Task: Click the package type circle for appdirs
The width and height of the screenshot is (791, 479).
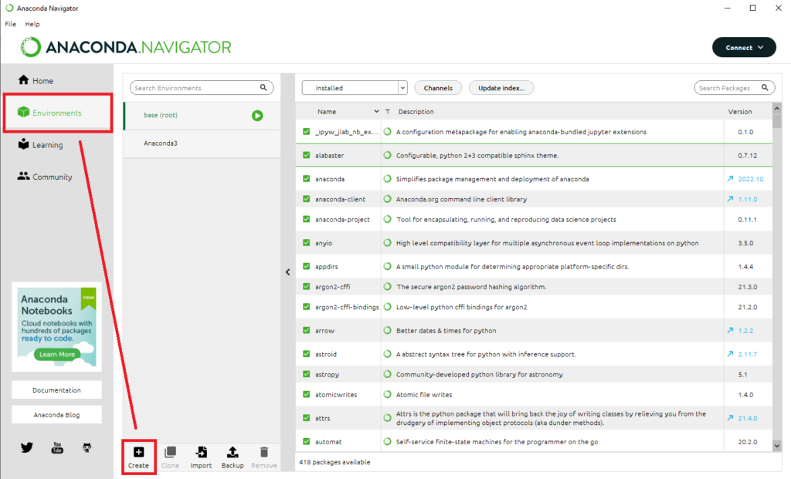Action: point(388,266)
